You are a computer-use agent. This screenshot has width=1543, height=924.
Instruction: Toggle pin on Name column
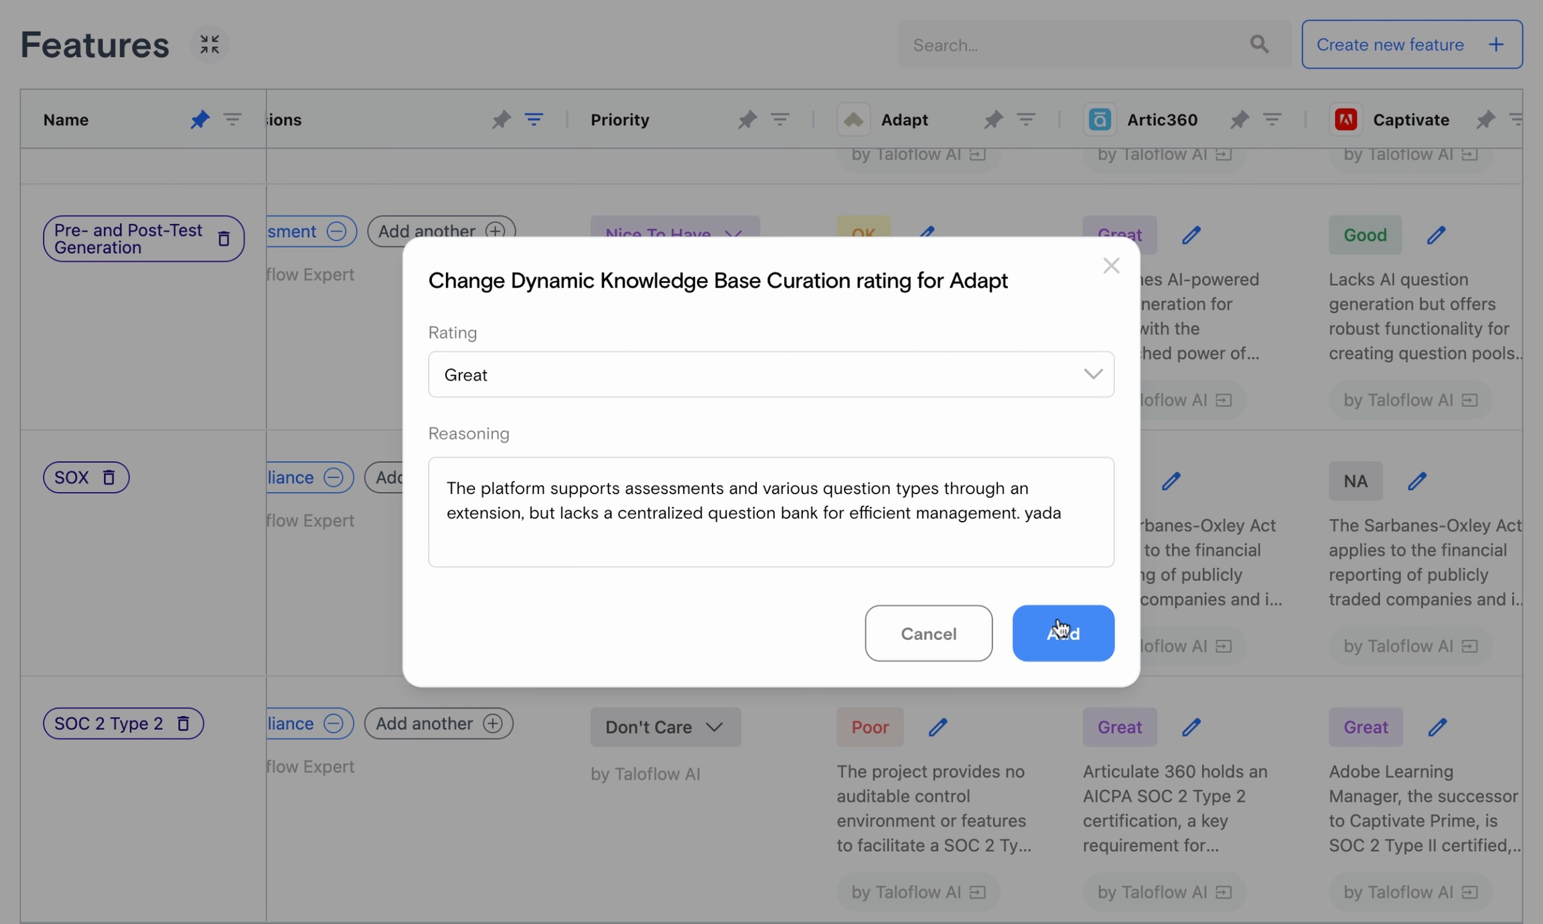click(199, 120)
